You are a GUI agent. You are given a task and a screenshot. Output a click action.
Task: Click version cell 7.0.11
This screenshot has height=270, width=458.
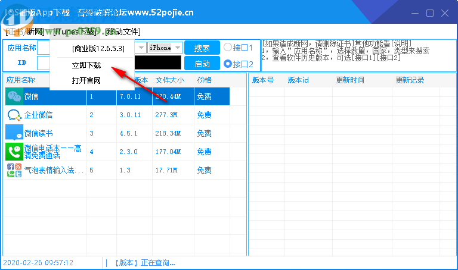click(x=130, y=96)
